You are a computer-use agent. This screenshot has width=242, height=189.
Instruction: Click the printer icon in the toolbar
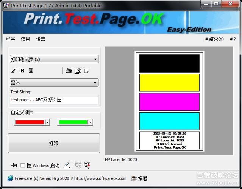point(69,71)
